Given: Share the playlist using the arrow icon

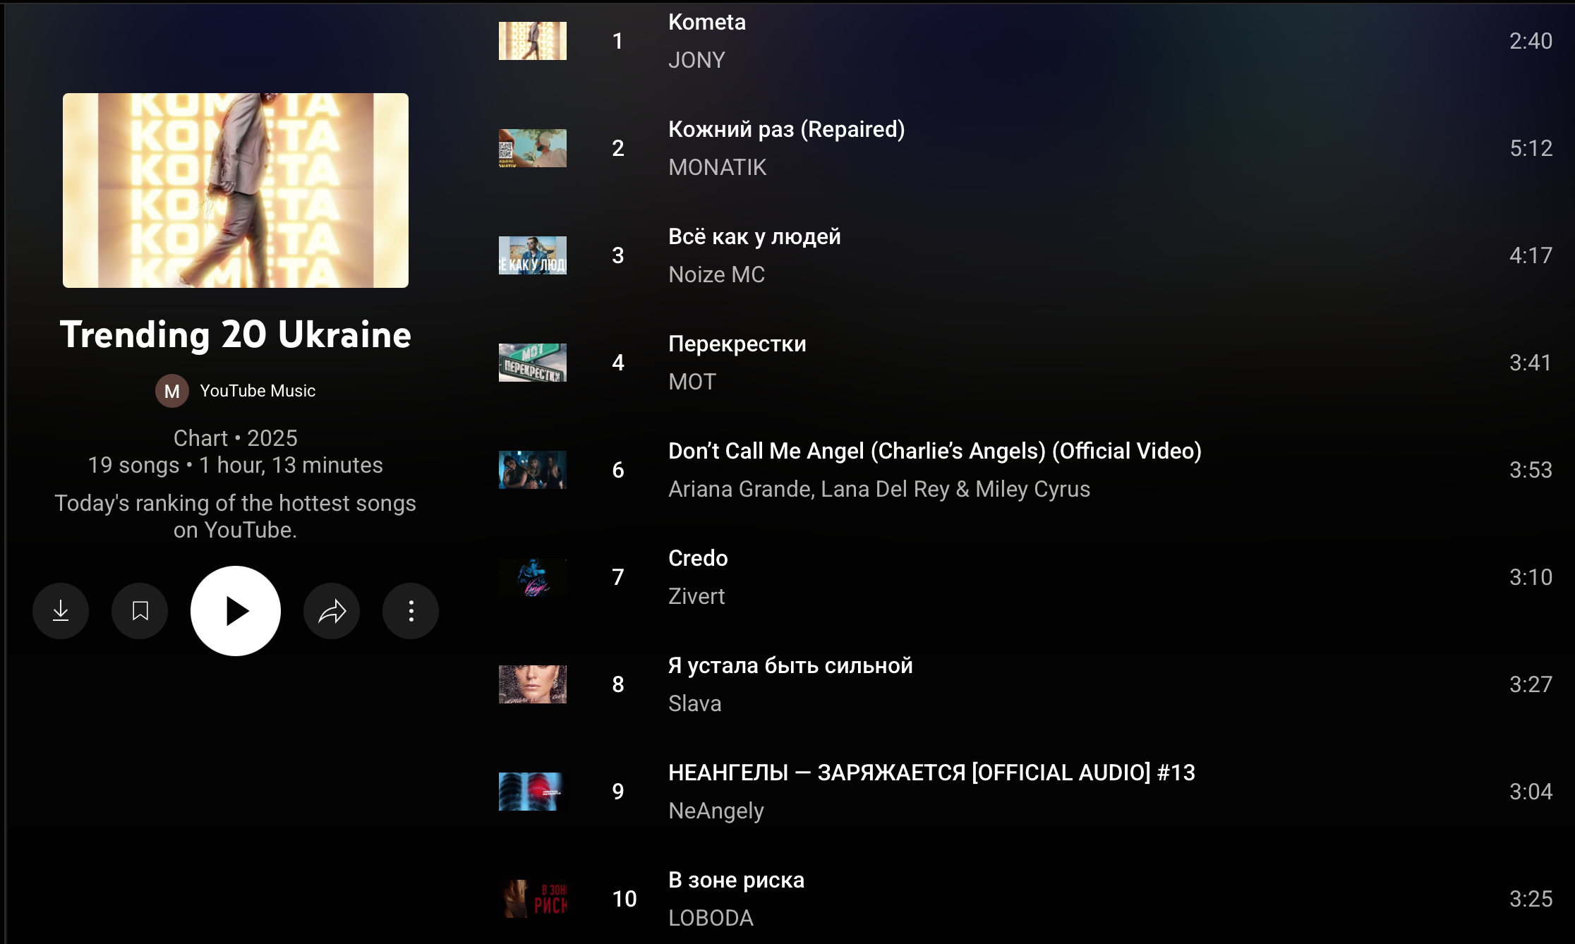Looking at the screenshot, I should pyautogui.click(x=332, y=611).
